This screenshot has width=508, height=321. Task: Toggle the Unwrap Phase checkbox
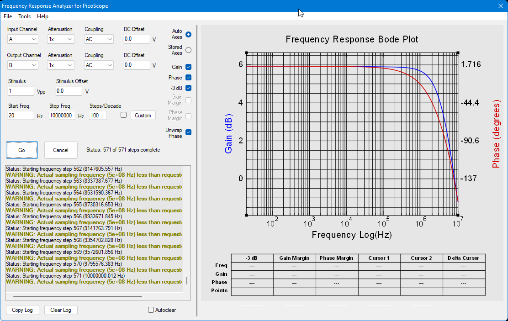pos(188,132)
